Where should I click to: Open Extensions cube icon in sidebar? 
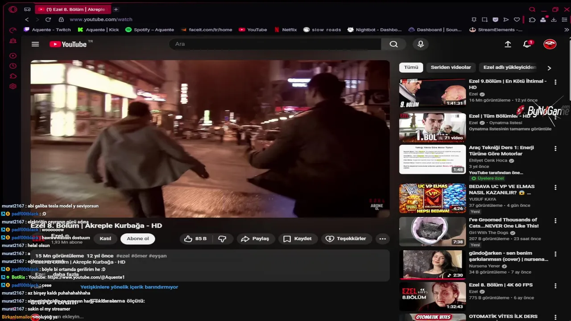(13, 76)
